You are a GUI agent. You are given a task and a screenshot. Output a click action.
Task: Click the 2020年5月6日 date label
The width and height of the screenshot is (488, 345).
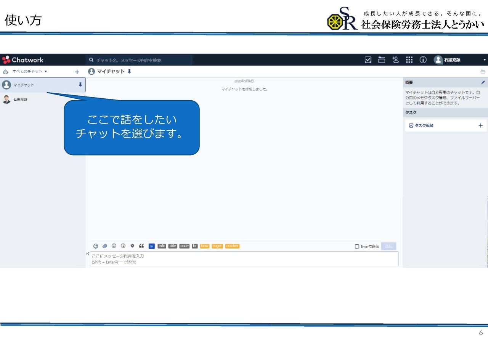(244, 81)
